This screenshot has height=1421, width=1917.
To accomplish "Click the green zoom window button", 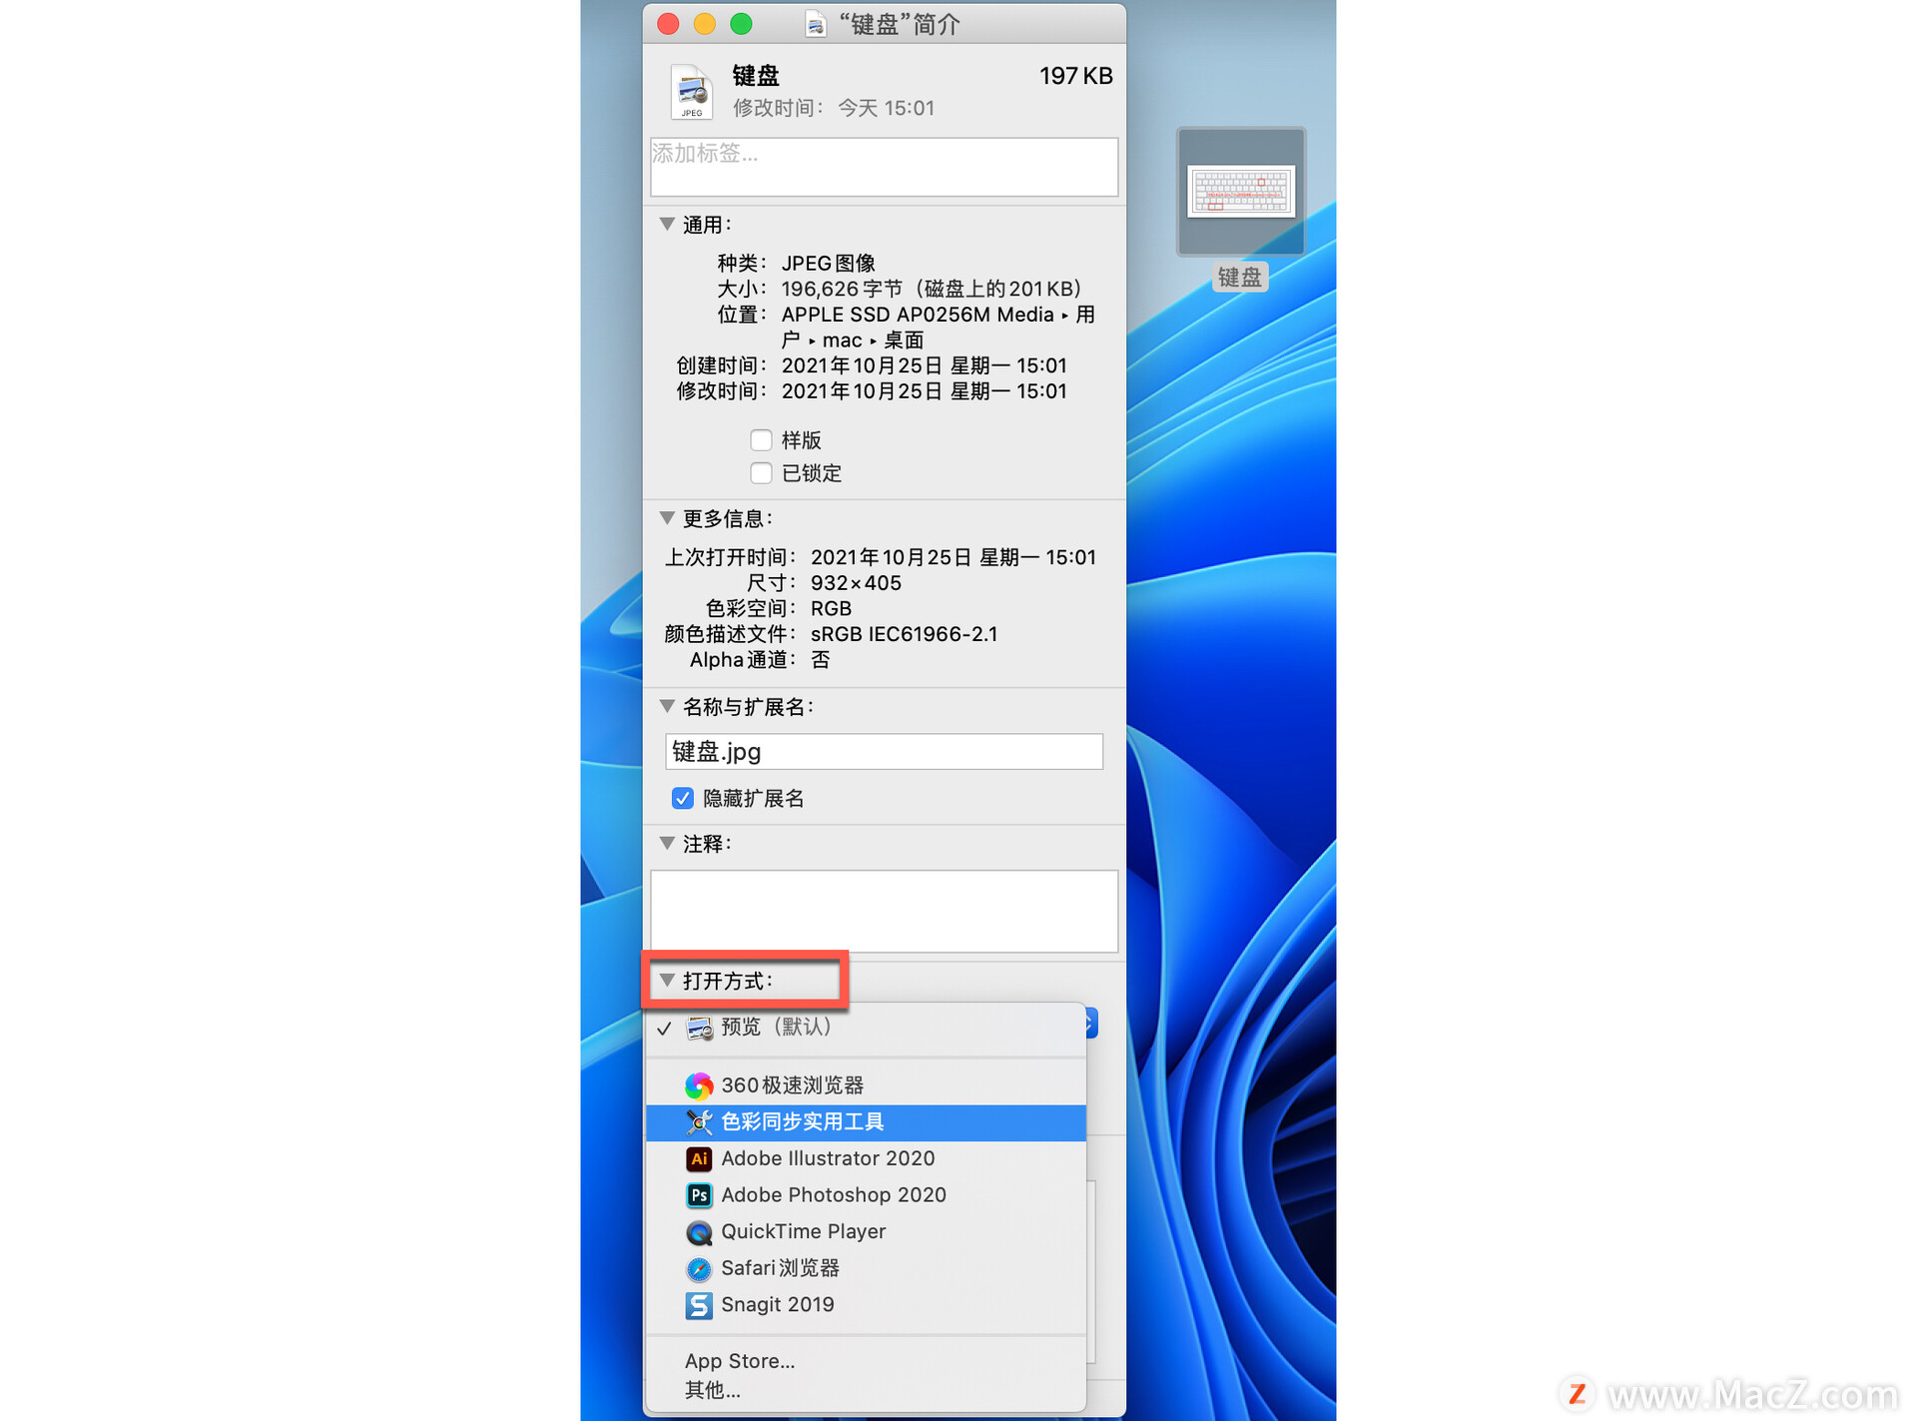I will tap(741, 24).
